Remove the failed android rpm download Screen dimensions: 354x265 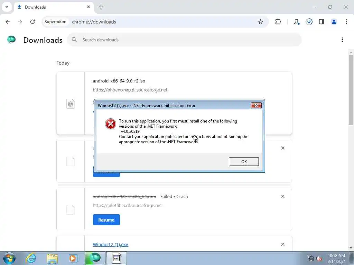283,196
